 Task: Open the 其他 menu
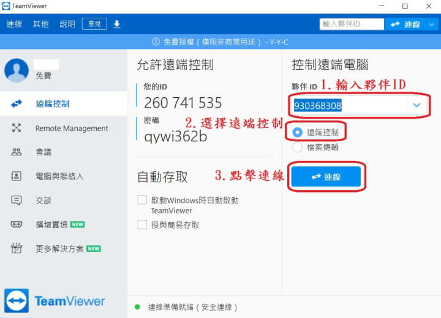[x=41, y=24]
